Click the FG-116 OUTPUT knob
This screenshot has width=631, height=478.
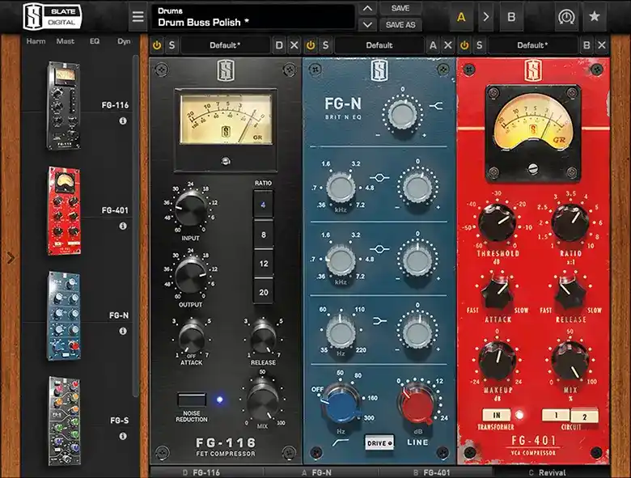click(x=191, y=275)
